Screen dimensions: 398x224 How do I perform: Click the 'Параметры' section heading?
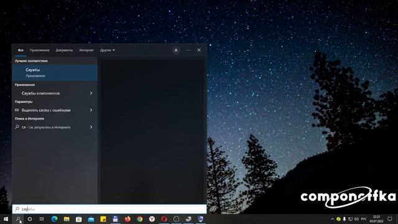point(24,102)
